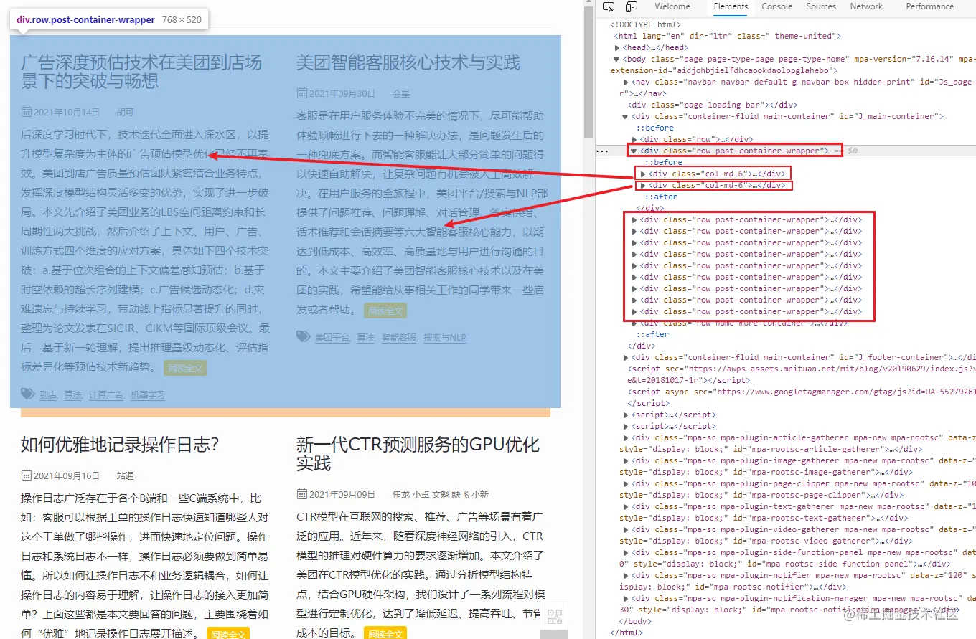Click author name 胡可
The width and height of the screenshot is (976, 639).
[126, 113]
